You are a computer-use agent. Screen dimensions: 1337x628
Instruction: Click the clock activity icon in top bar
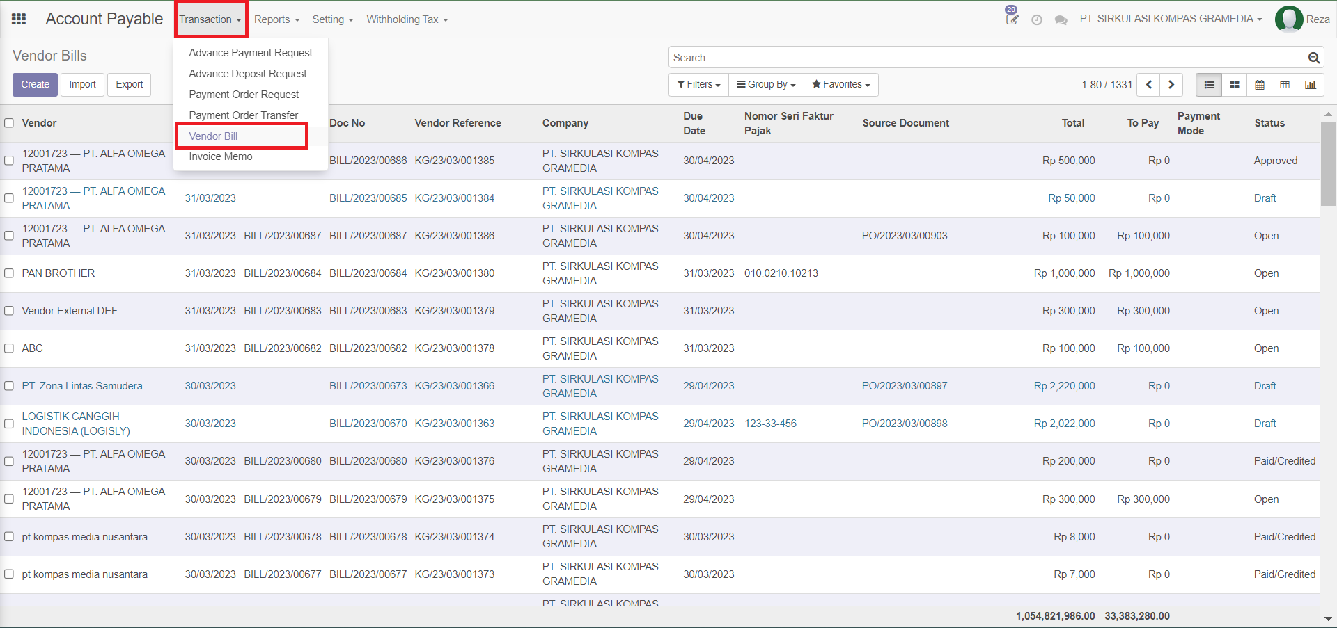pyautogui.click(x=1037, y=20)
